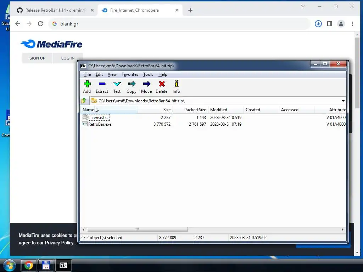Close the Release RetroBar tab
The height and width of the screenshot is (272, 363).
click(92, 10)
